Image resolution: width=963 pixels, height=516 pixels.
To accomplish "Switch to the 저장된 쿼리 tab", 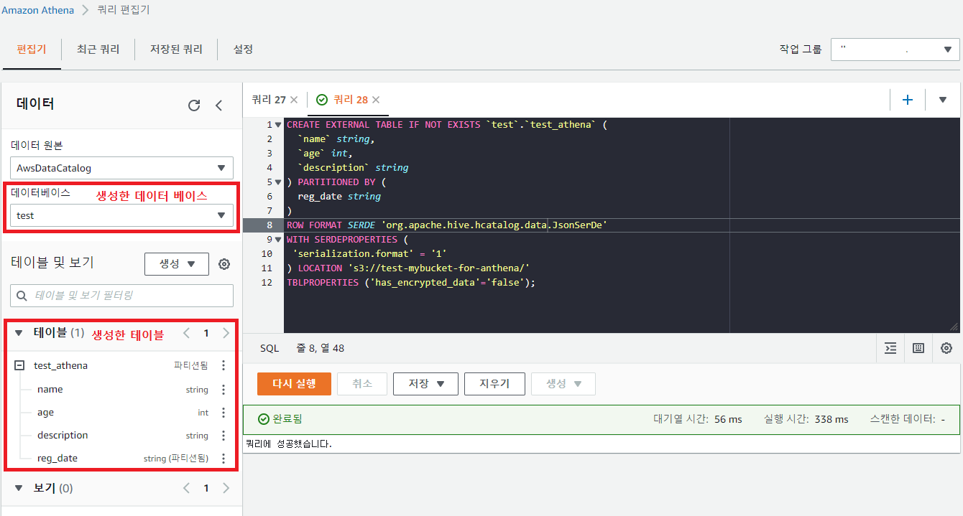I will [x=176, y=50].
